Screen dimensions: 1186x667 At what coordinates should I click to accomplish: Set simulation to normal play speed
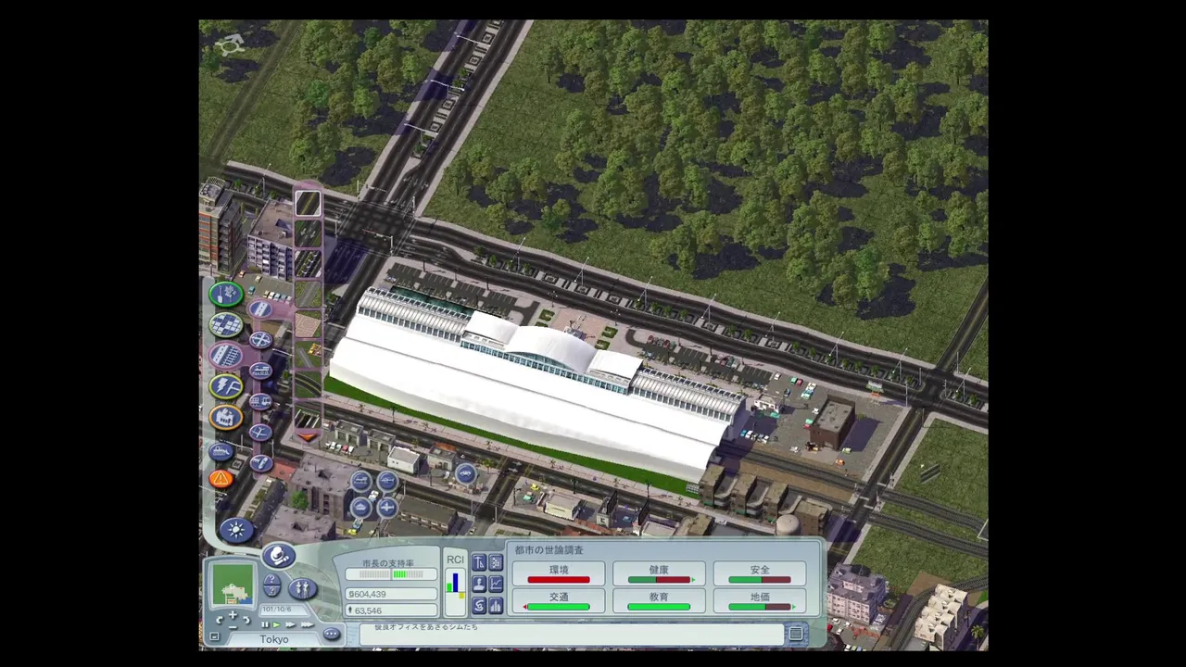276,624
